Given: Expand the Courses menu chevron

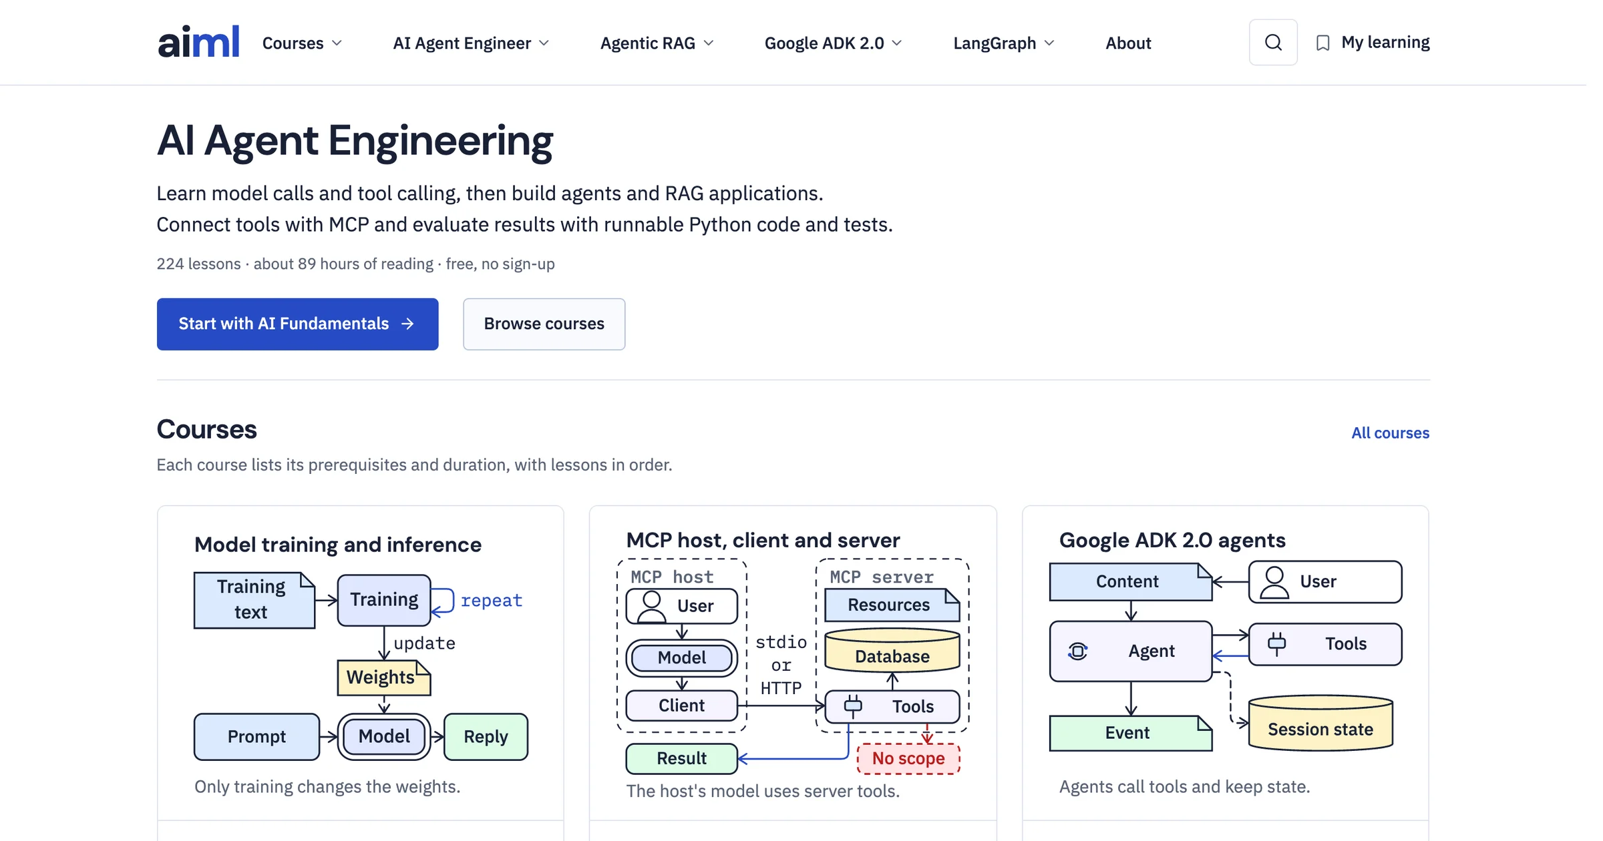Looking at the screenshot, I should pyautogui.click(x=337, y=43).
